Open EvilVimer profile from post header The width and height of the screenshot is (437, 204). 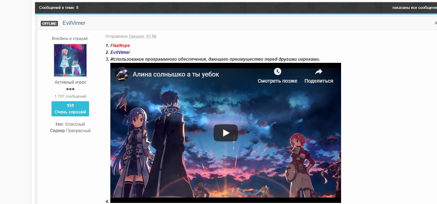tap(74, 23)
